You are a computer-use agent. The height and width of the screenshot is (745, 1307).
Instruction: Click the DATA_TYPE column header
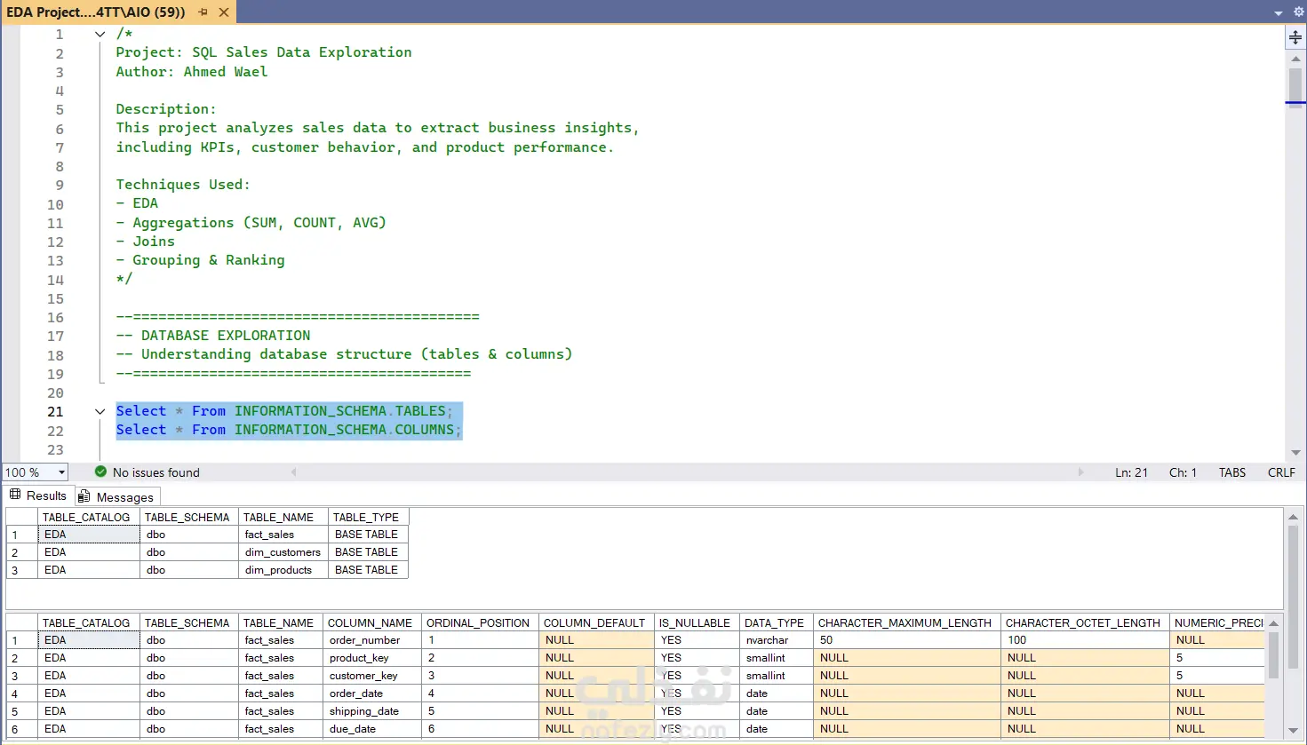tap(775, 622)
